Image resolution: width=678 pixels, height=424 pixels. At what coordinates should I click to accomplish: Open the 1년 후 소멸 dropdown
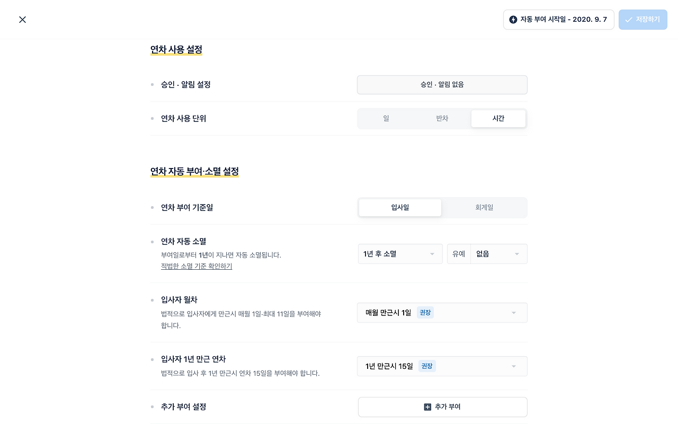click(x=400, y=254)
